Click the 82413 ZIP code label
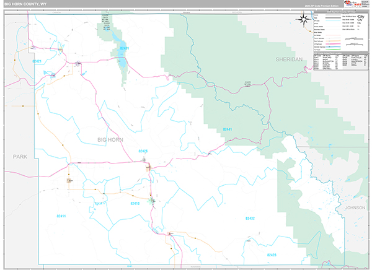This screenshot has height=270, width=372. pos(61,216)
